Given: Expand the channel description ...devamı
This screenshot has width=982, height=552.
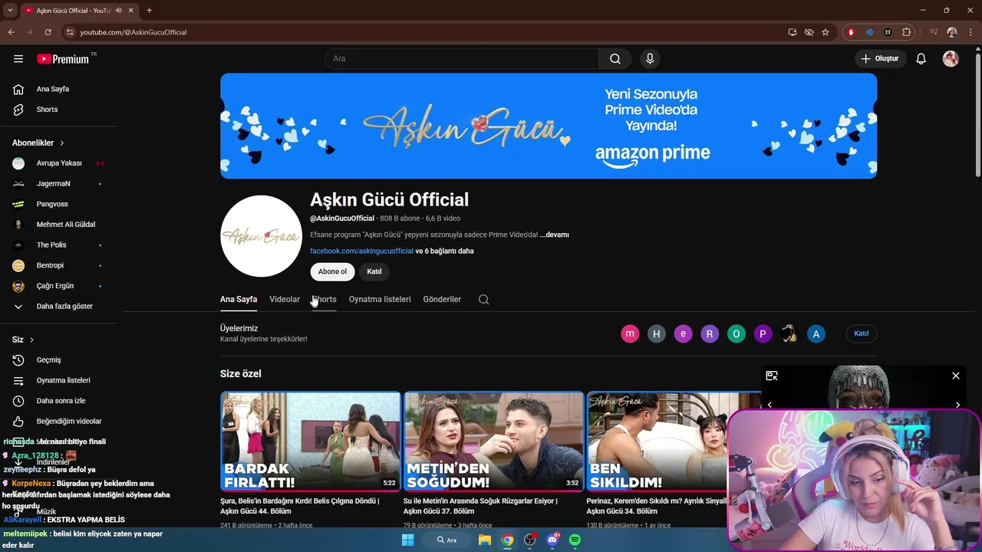Looking at the screenshot, I should click(x=555, y=235).
